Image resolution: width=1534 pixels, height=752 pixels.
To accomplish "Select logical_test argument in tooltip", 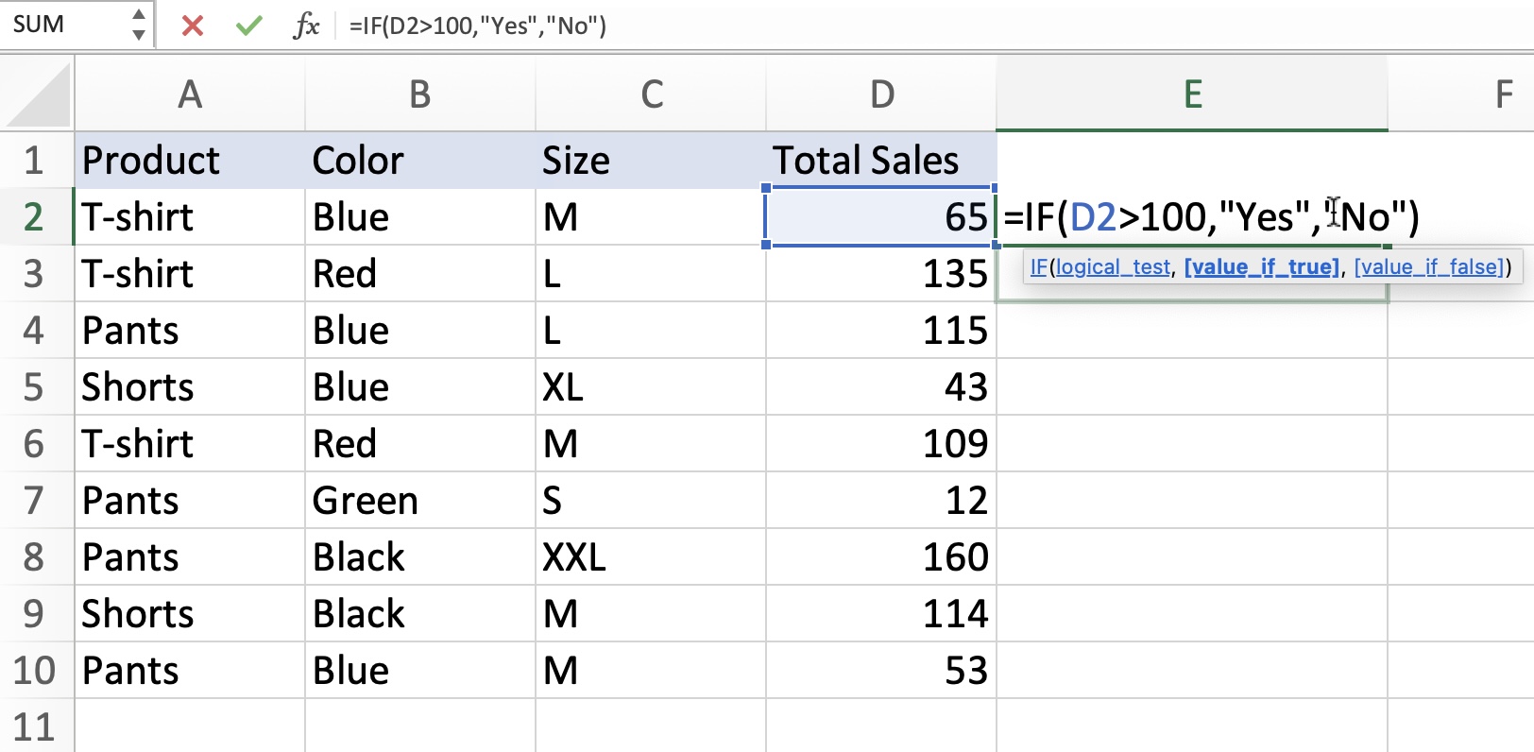I will 1113,267.
